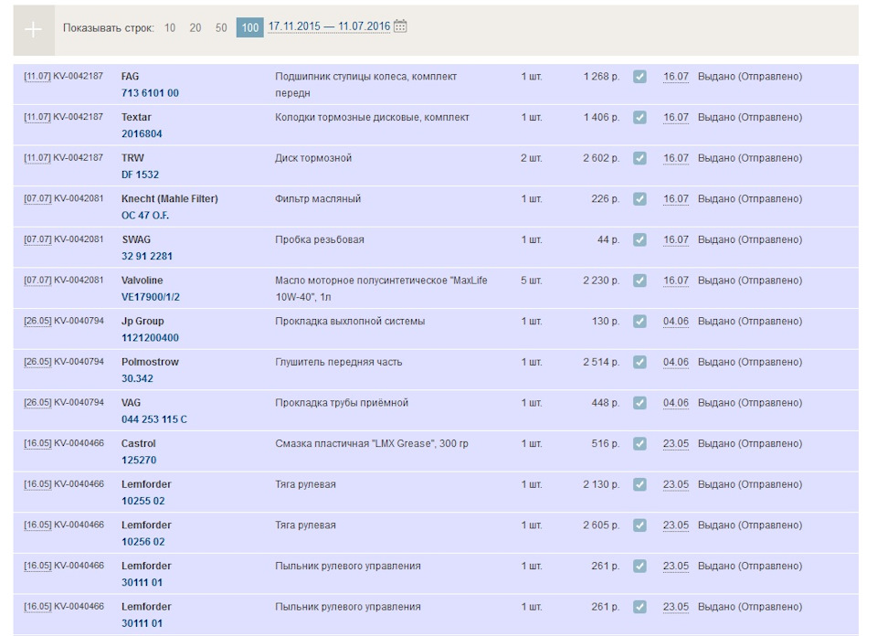Toggle checkbox in Valvoline VE17900/1/2 row
877x636 pixels.
pyautogui.click(x=639, y=281)
